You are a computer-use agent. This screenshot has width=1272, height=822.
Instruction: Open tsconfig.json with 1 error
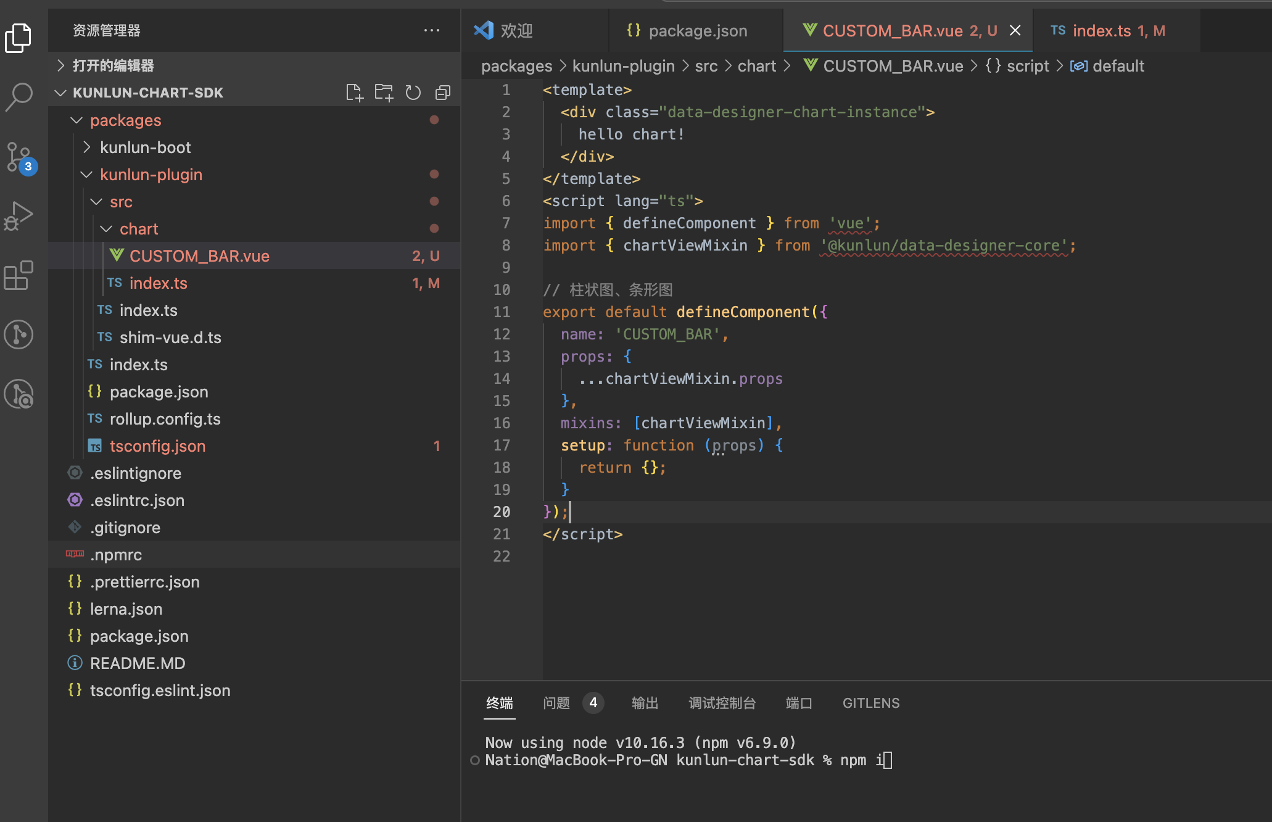[x=254, y=446]
